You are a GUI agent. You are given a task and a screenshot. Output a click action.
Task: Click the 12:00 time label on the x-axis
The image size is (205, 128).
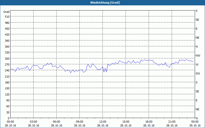pyautogui.click(x=103, y=122)
